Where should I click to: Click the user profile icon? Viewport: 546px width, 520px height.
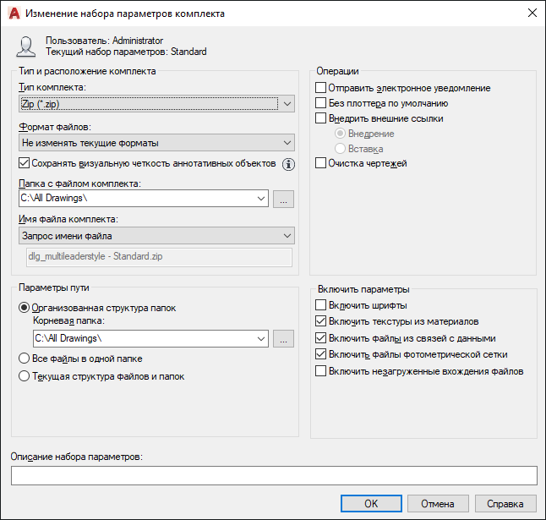[x=25, y=47]
